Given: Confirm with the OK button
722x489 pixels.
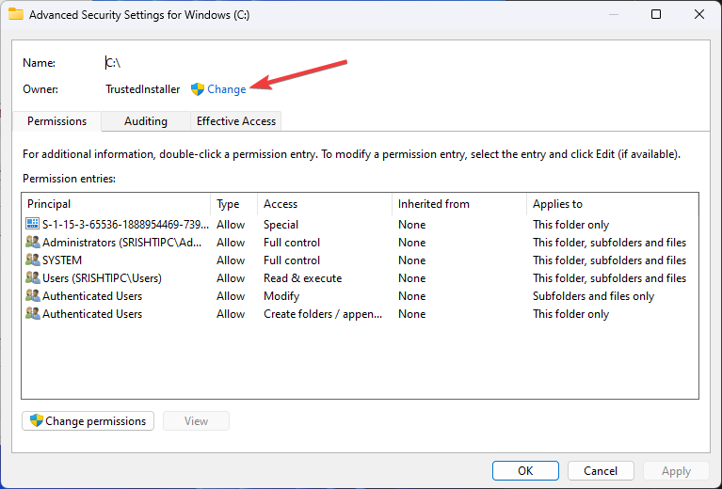Looking at the screenshot, I should tap(525, 470).
